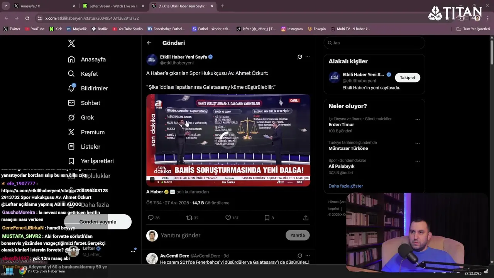
Task: Click the Daha fazla göster link
Action: tap(346, 186)
